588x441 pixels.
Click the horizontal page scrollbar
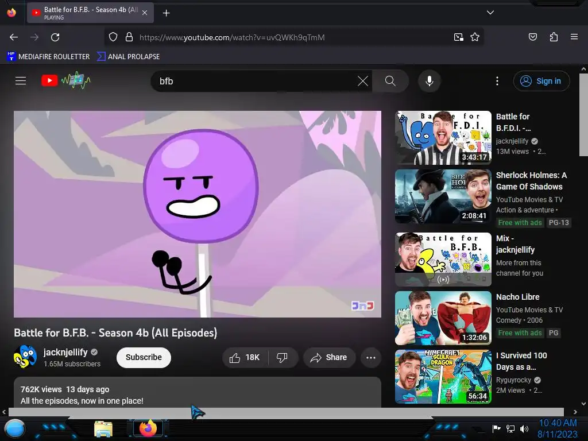coord(286,412)
